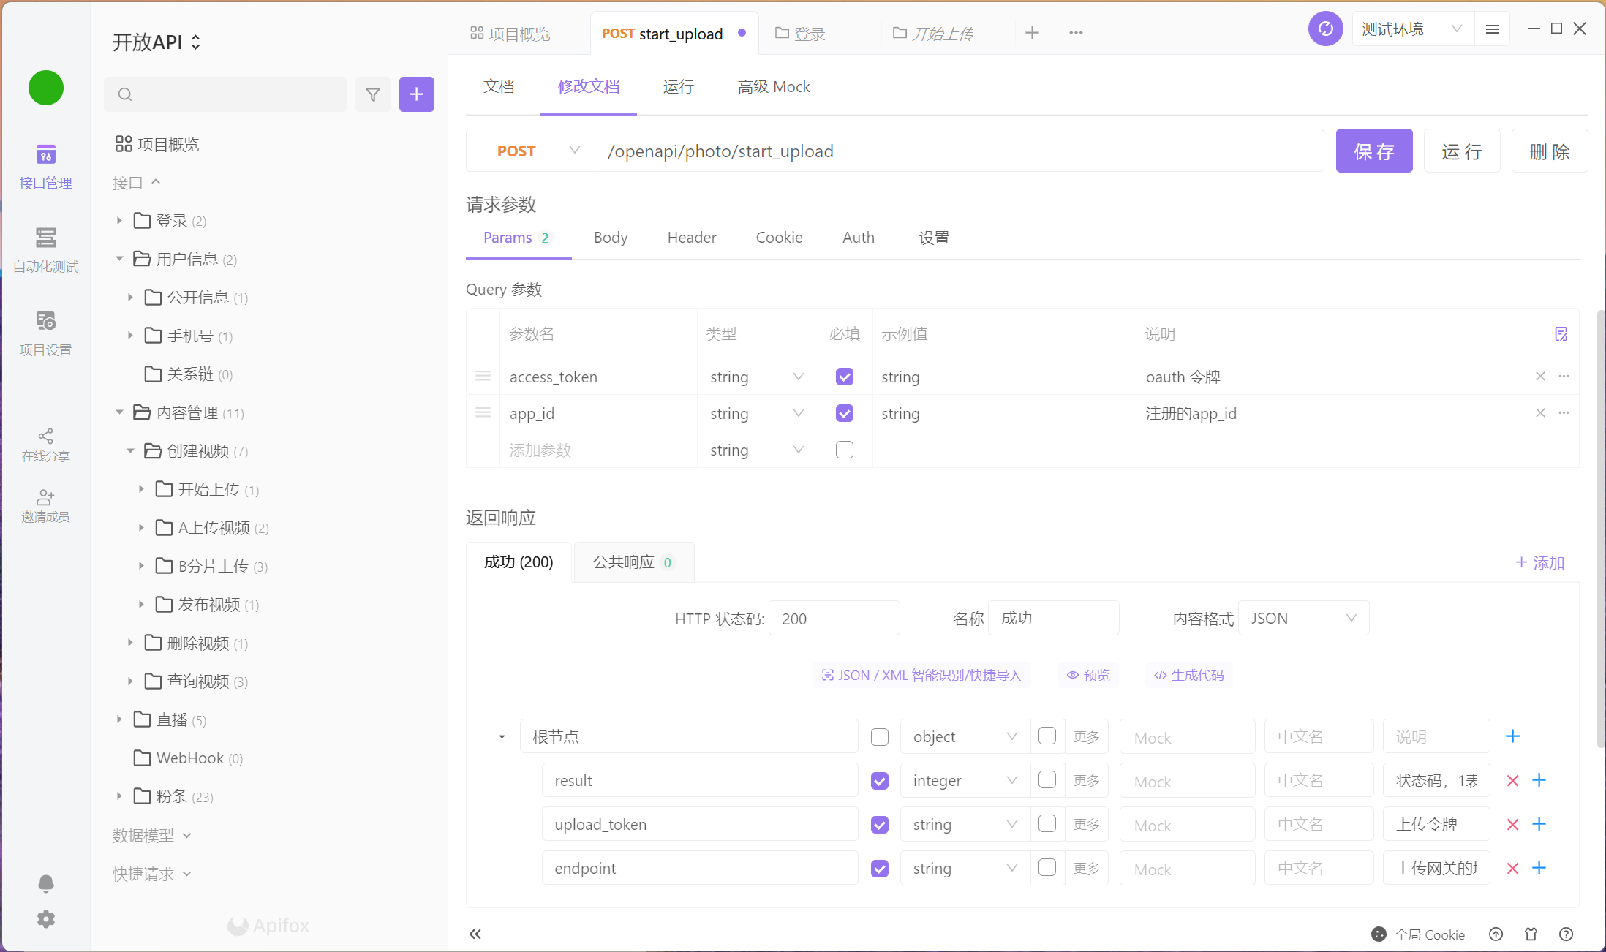Click the HTTP 状态码 input
This screenshot has width=1606, height=952.
pyautogui.click(x=834, y=619)
